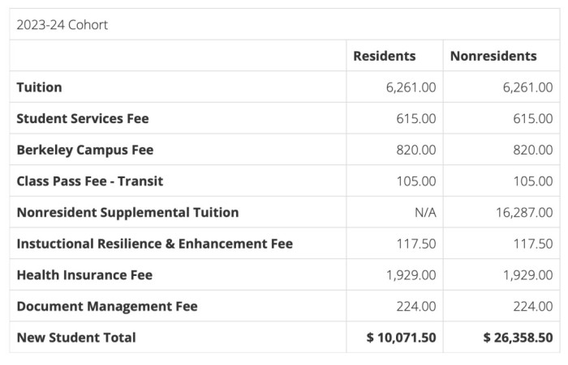
Task: Click the Tuition row label
Action: 39,87
